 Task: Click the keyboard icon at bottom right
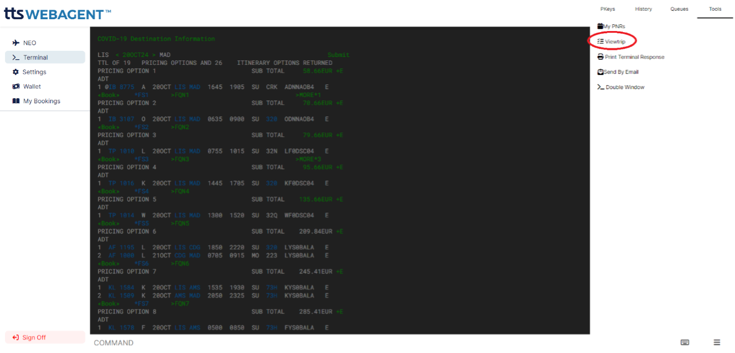(x=685, y=342)
